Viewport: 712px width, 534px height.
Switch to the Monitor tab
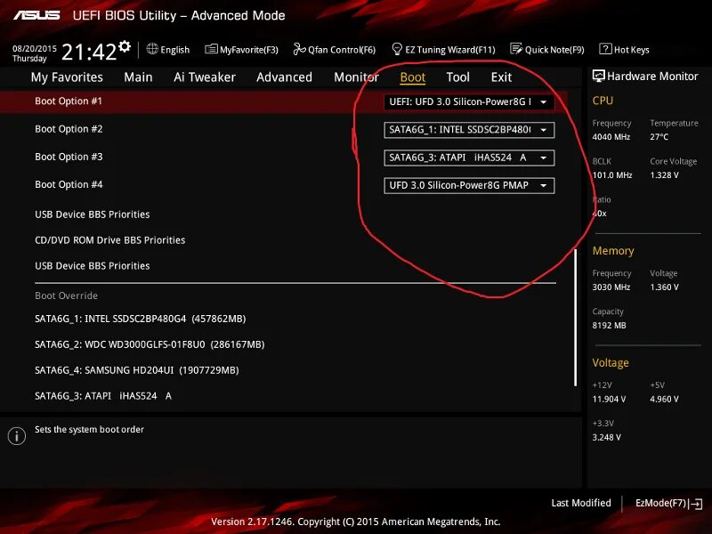coord(357,77)
